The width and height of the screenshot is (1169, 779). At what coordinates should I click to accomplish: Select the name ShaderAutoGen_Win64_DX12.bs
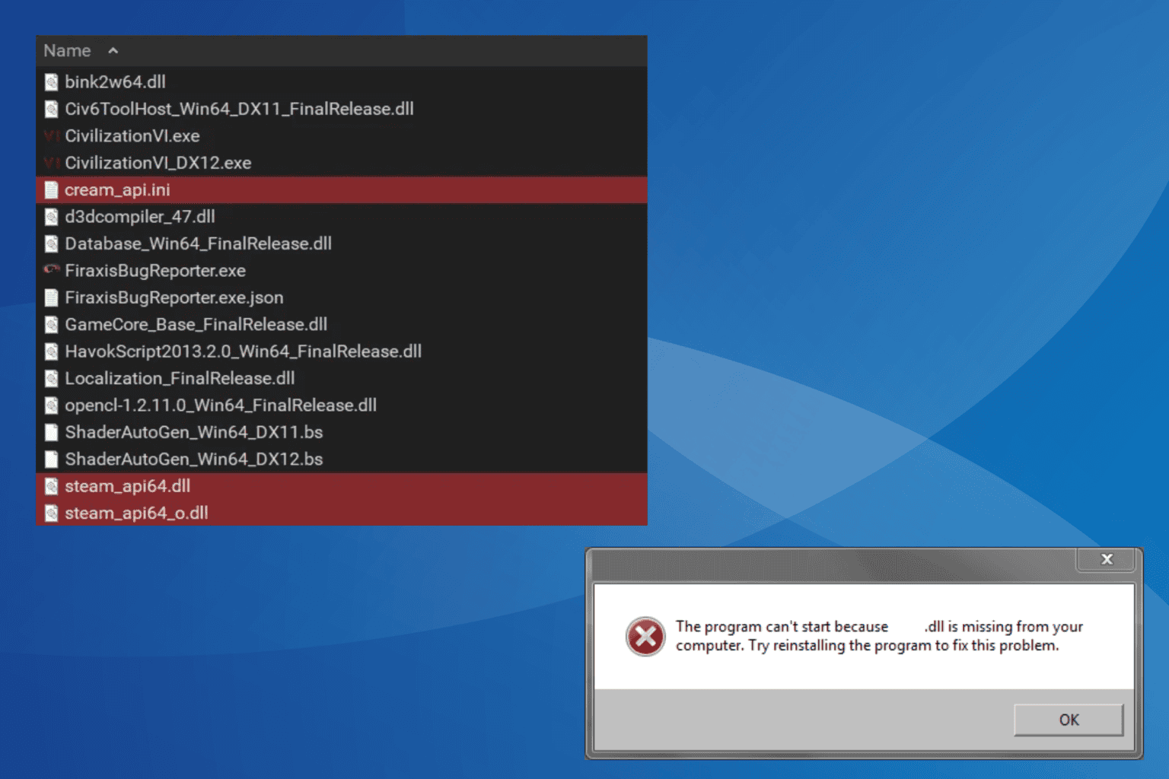(x=194, y=459)
